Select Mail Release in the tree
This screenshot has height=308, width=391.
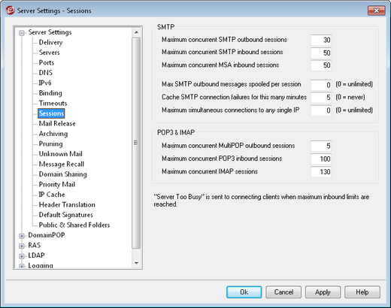(x=57, y=123)
